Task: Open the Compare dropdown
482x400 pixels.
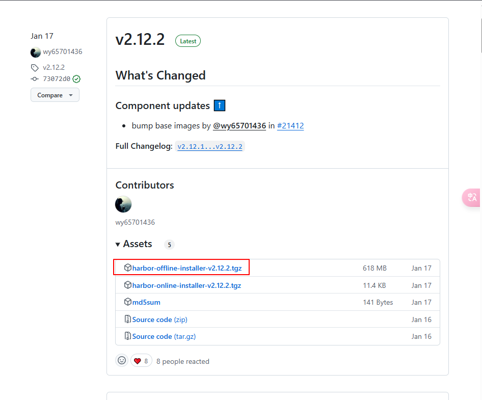Action: point(55,95)
